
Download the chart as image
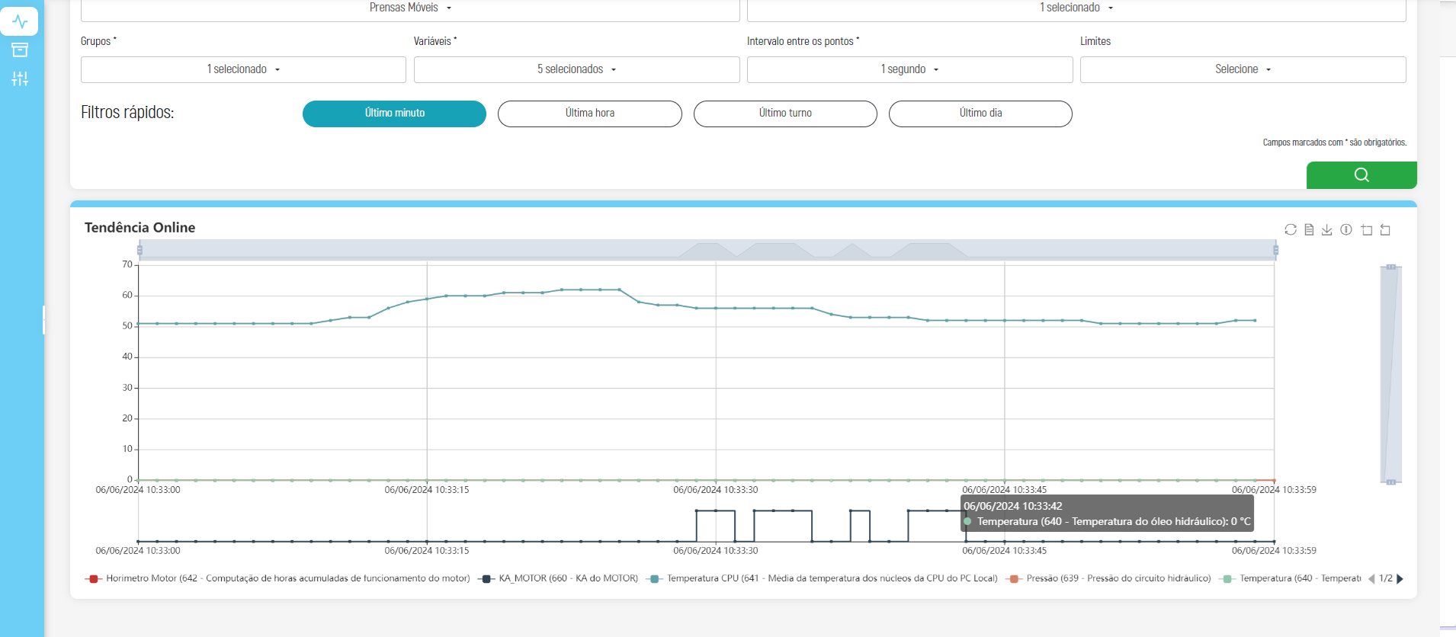1327,229
